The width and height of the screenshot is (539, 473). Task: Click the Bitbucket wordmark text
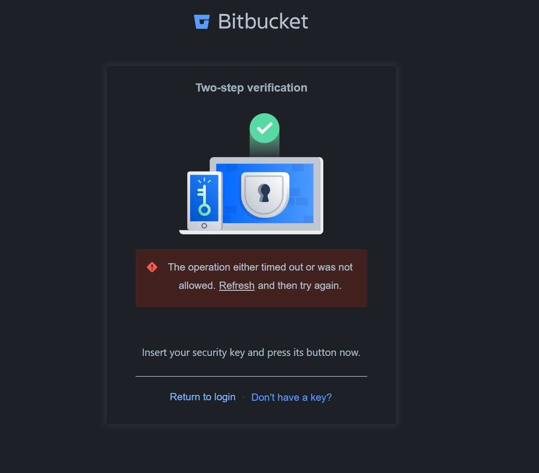point(263,22)
